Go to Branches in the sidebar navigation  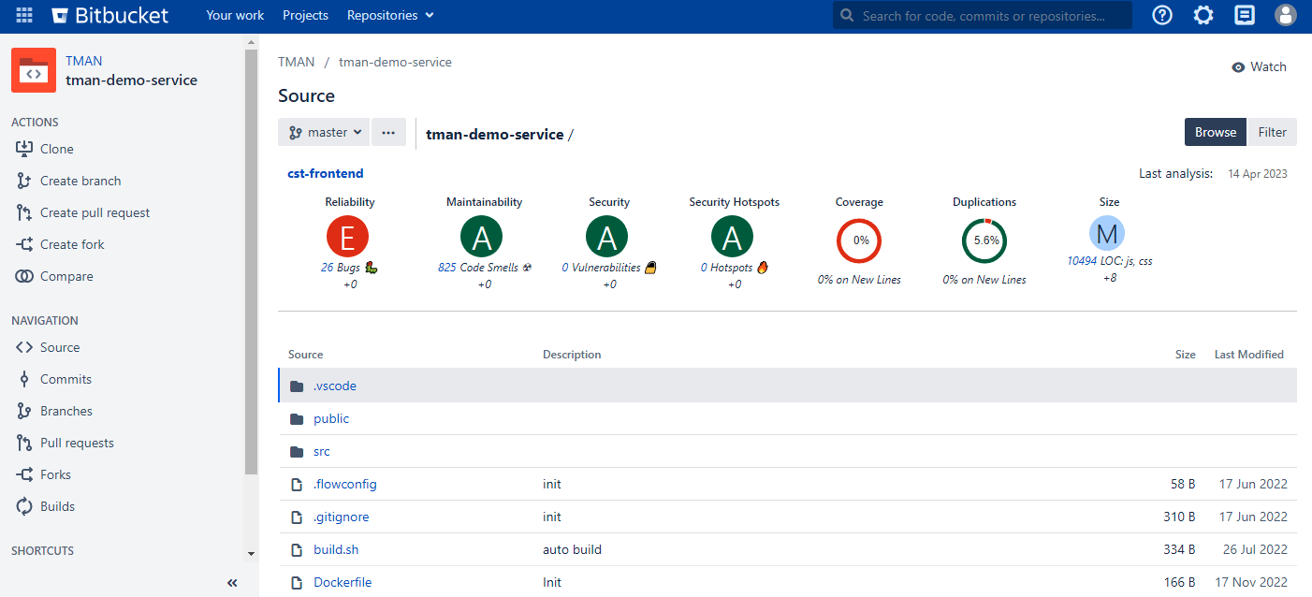(x=66, y=411)
